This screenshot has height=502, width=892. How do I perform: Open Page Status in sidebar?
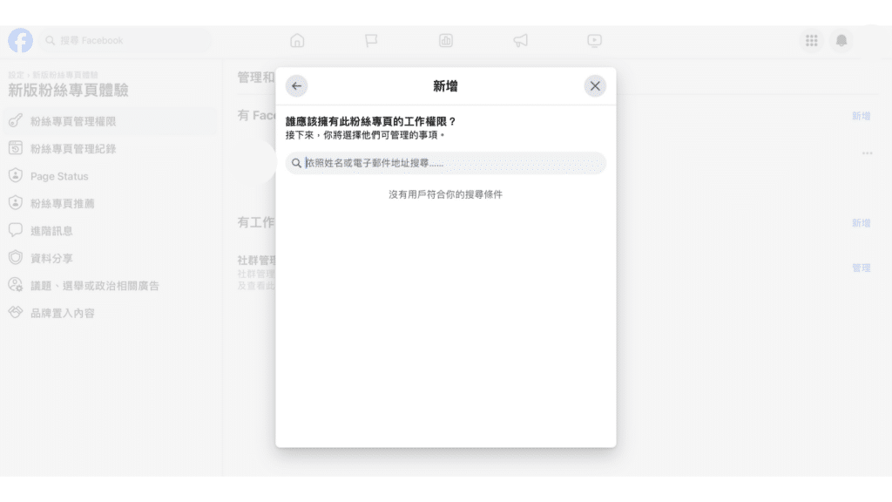click(59, 176)
